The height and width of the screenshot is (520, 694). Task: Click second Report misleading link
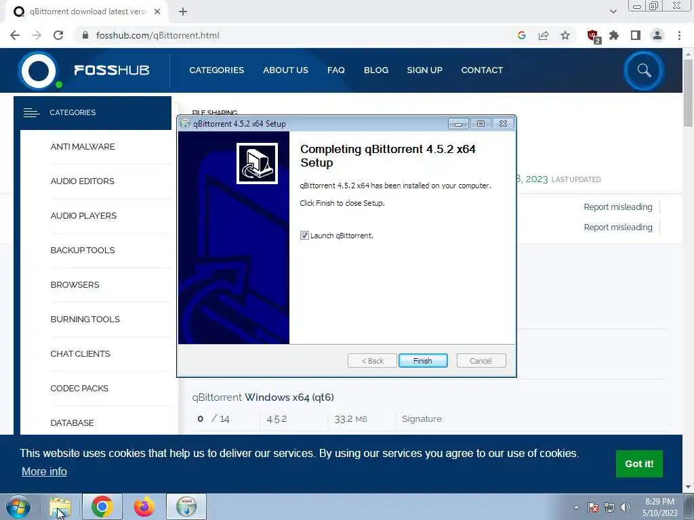618,227
